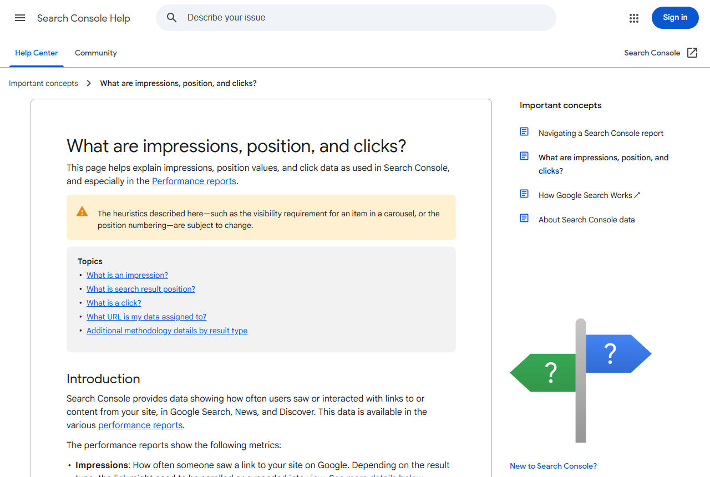Click the magnifier search icon

(x=172, y=18)
